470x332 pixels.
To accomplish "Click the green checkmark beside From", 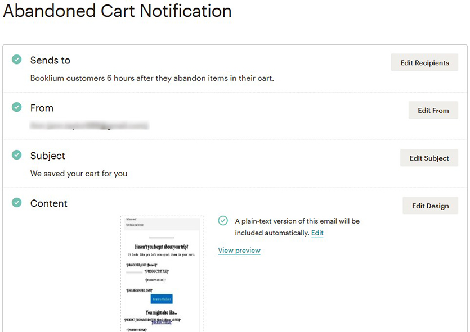I will [16, 107].
